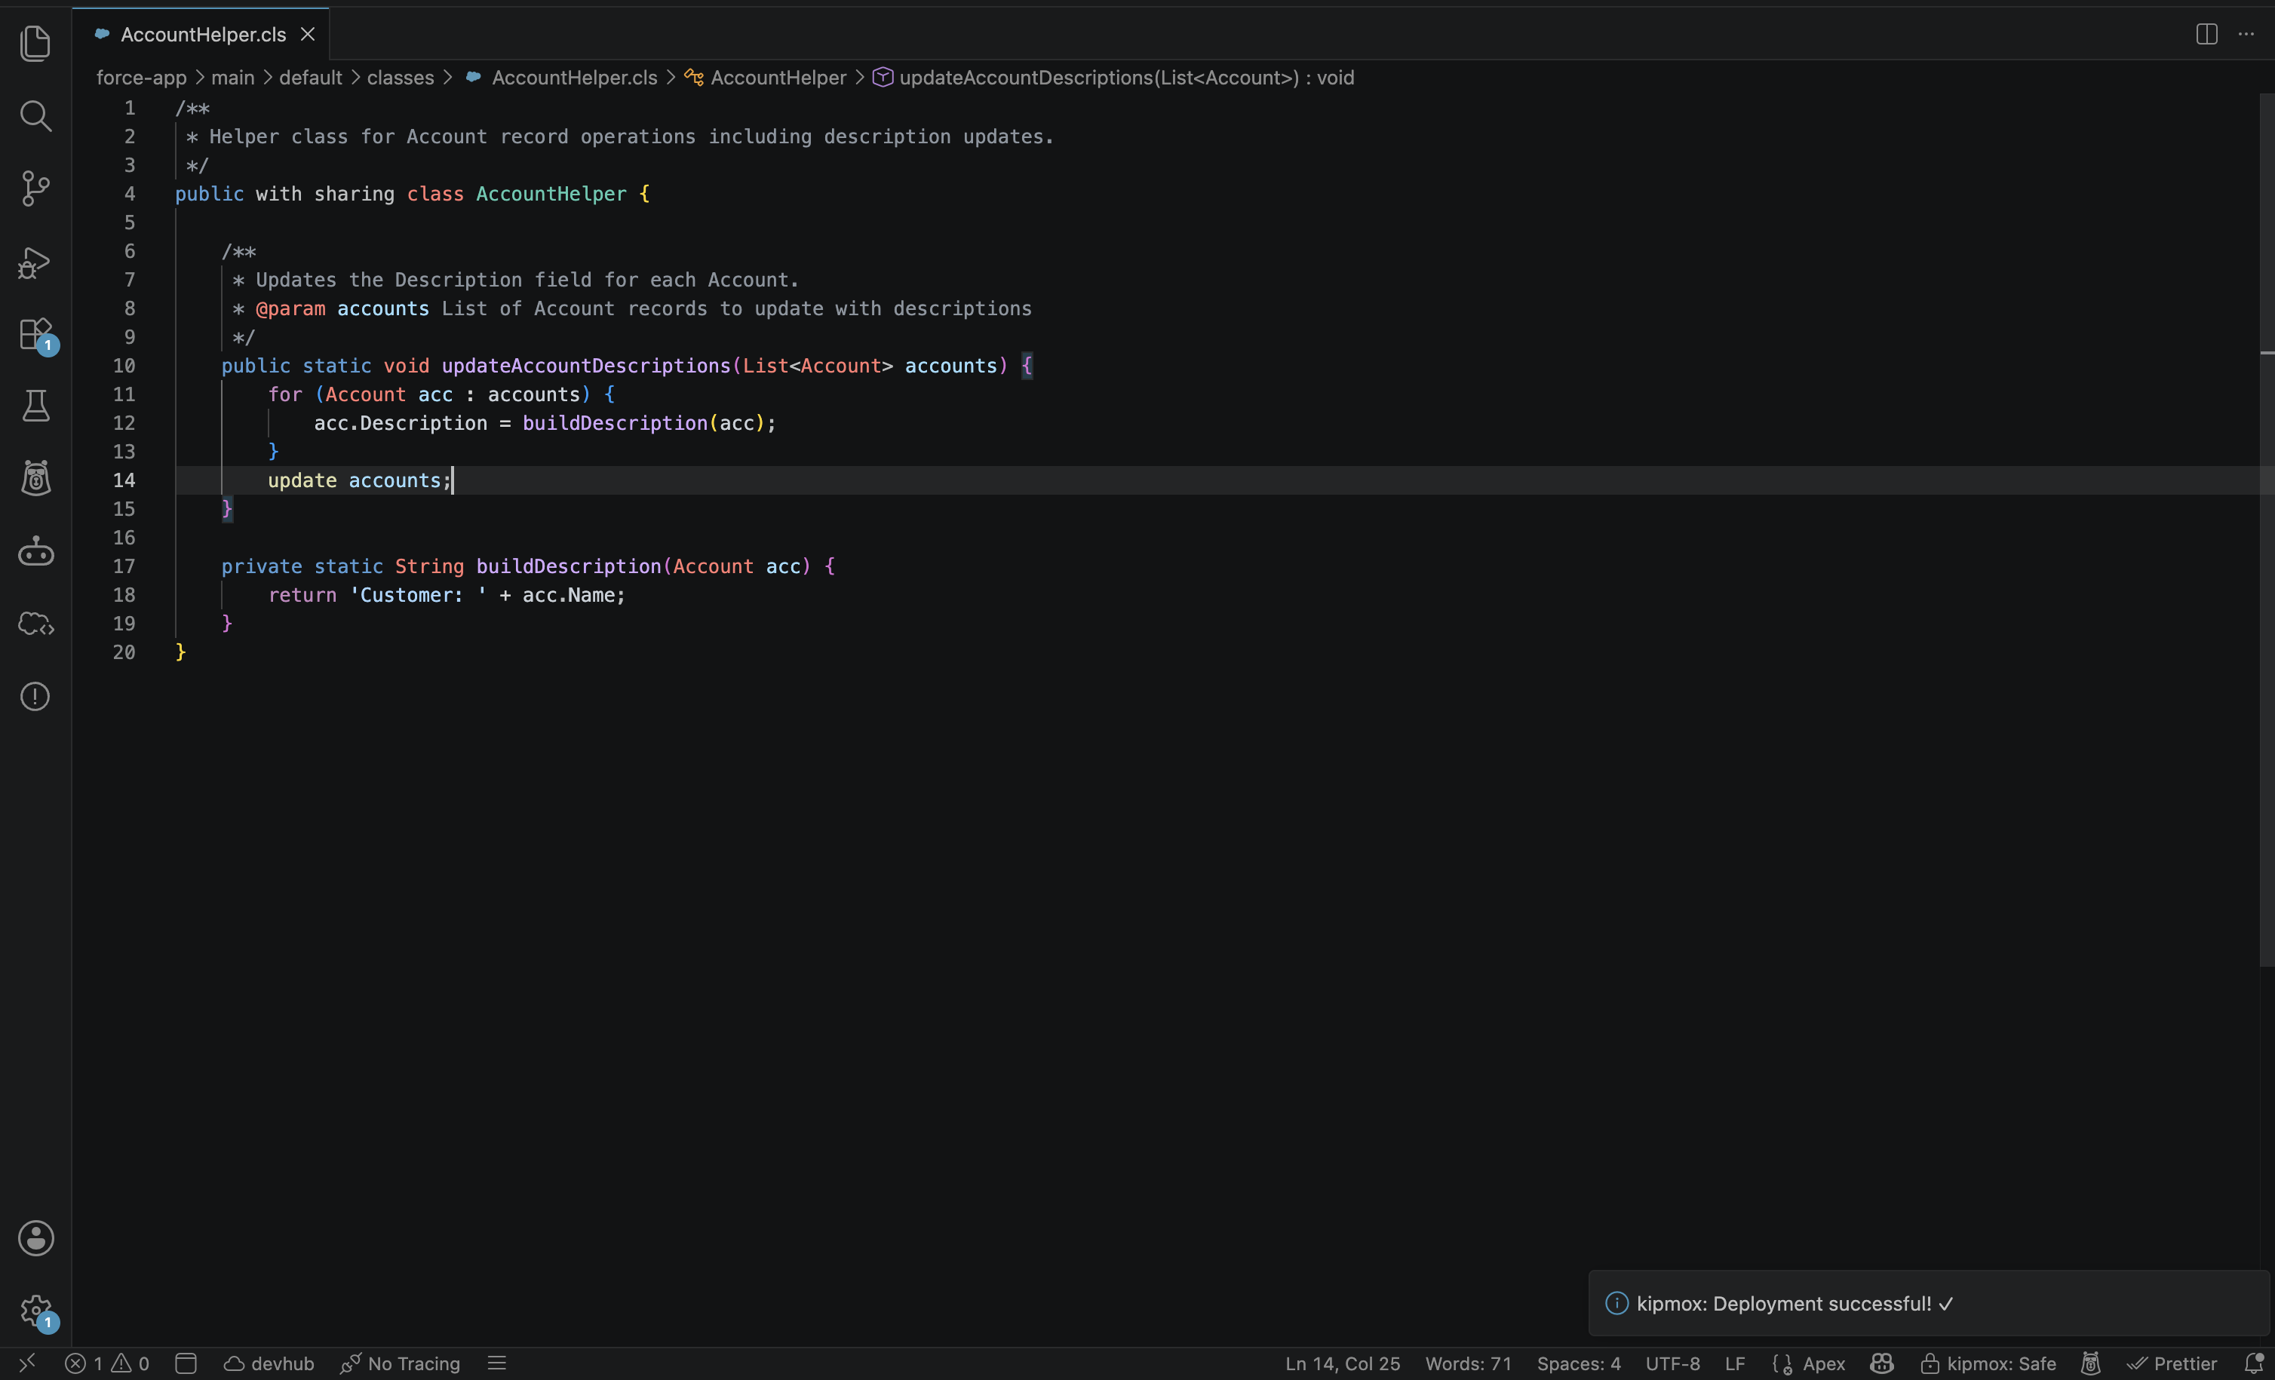The image size is (2275, 1380).
Task: Click the for loop keyword on line 11
Action: point(285,394)
